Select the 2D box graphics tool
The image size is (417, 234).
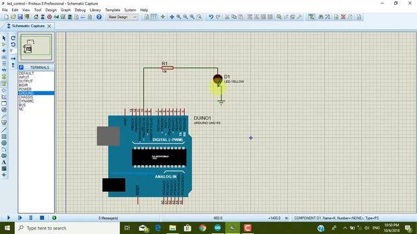tap(4, 136)
